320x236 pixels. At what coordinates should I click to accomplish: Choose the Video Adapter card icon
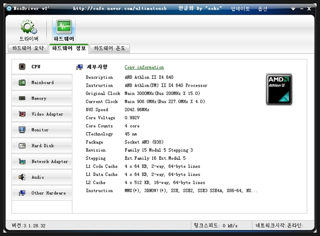22,114
